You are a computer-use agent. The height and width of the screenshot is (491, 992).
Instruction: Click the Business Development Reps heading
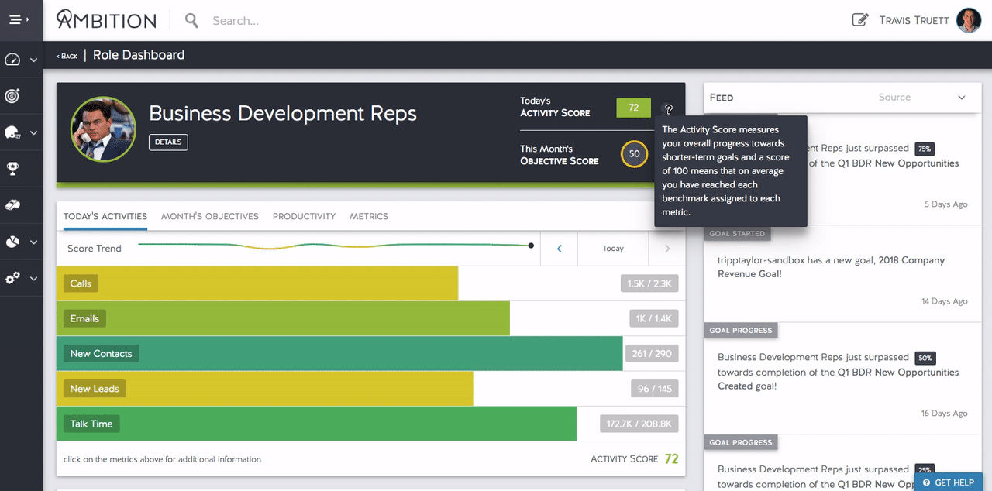click(283, 113)
